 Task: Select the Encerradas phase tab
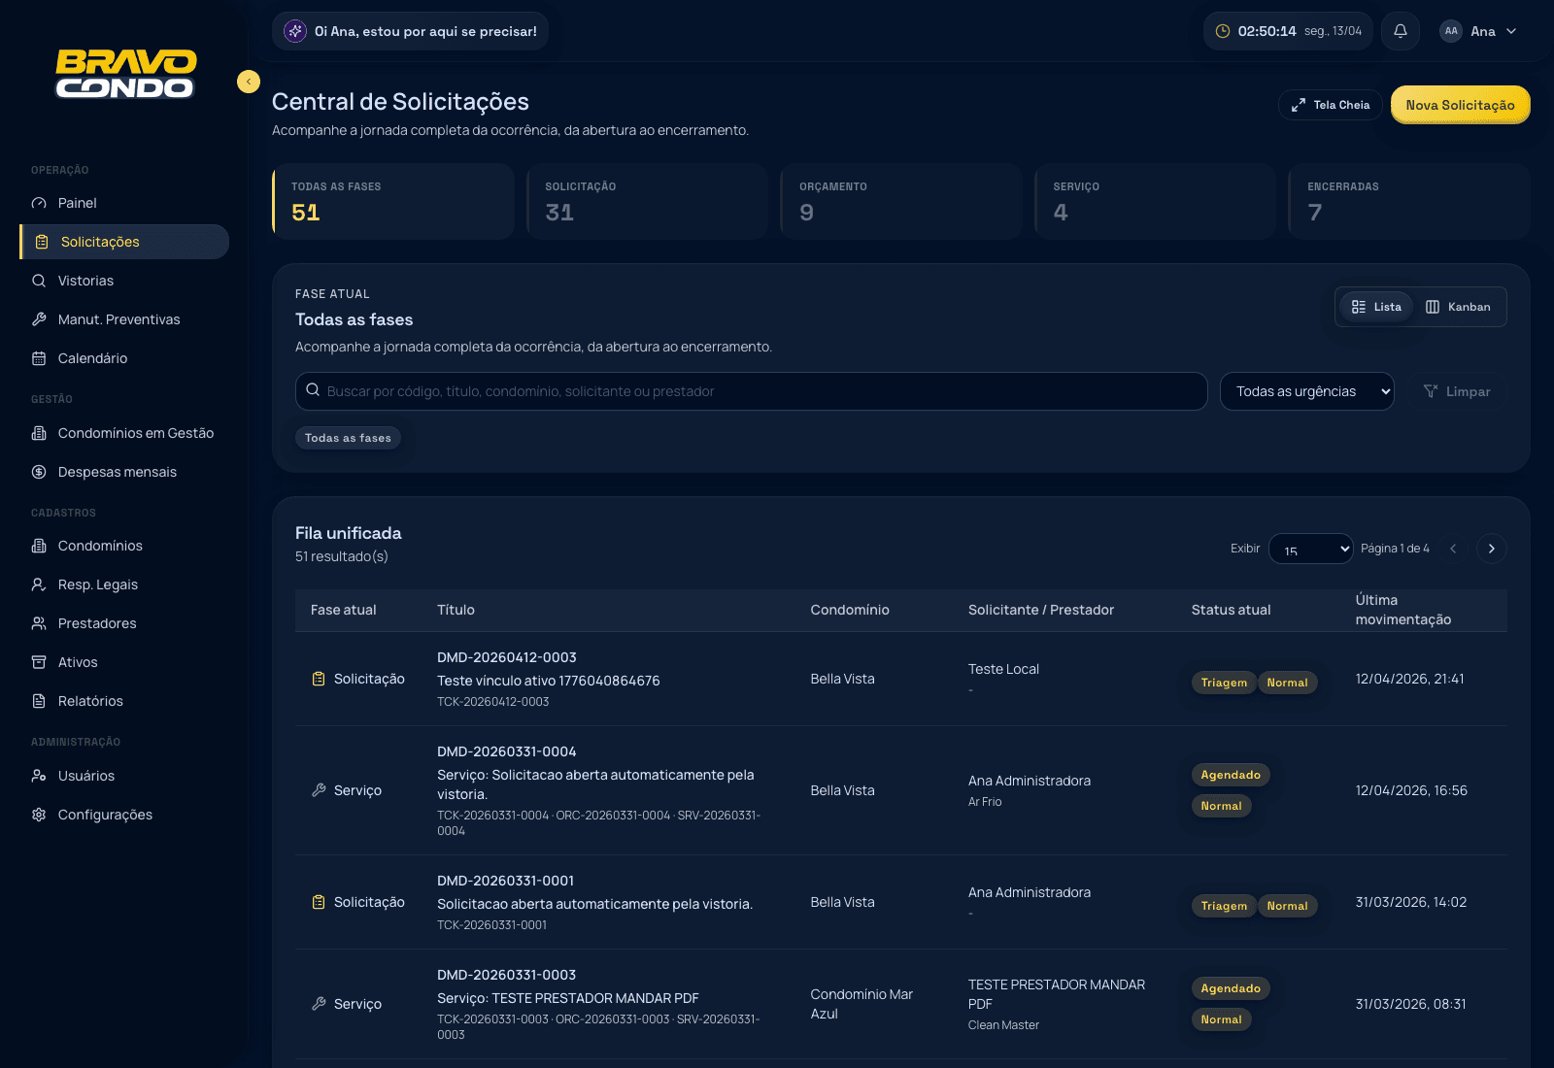pyautogui.click(x=1408, y=201)
